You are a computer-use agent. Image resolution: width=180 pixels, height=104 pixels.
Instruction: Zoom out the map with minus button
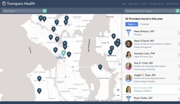coord(118,95)
